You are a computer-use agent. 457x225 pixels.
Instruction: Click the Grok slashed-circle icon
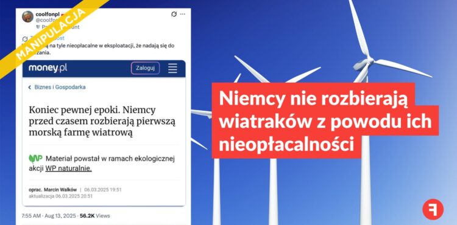pos(174,14)
